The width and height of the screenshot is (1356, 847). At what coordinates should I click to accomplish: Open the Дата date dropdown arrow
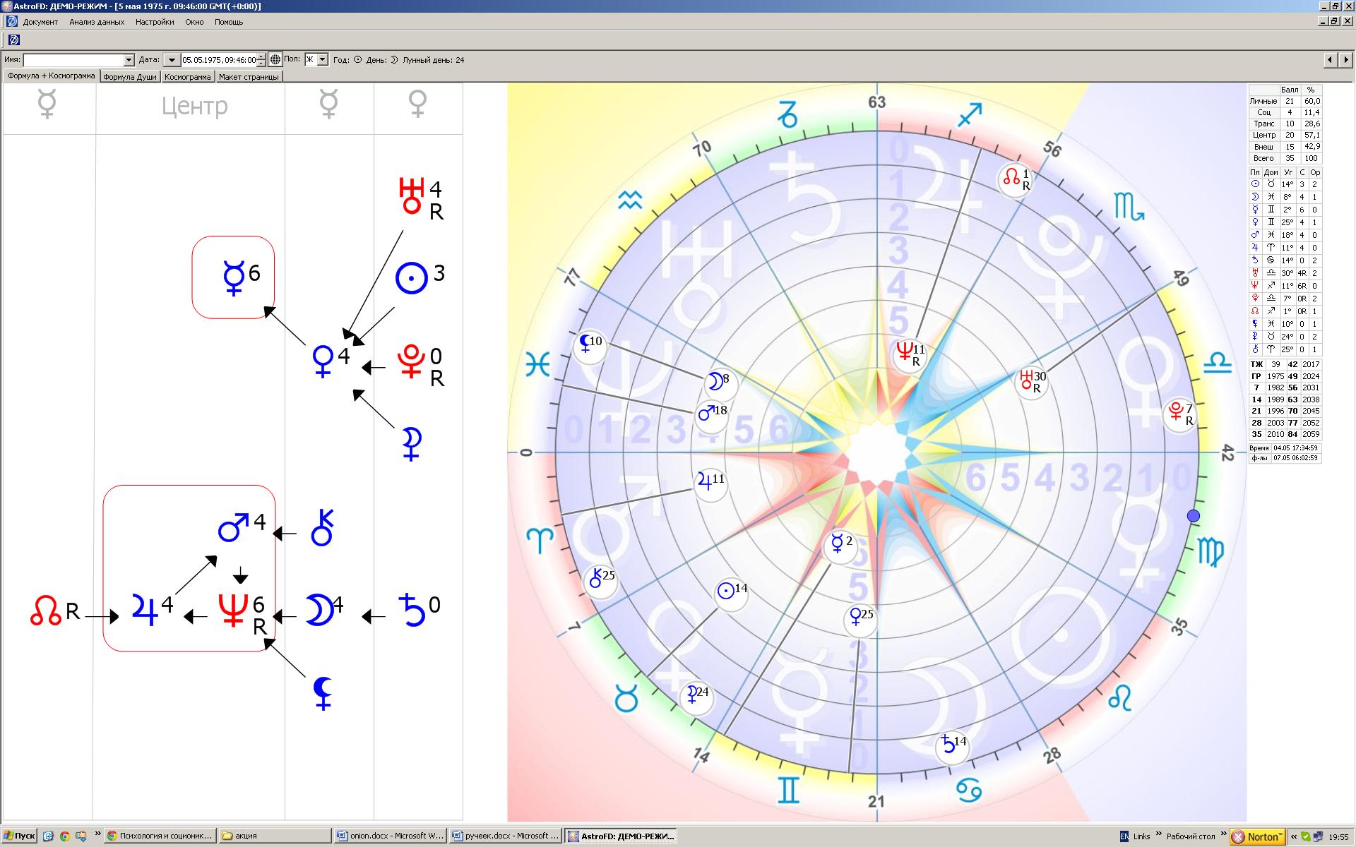(x=172, y=60)
